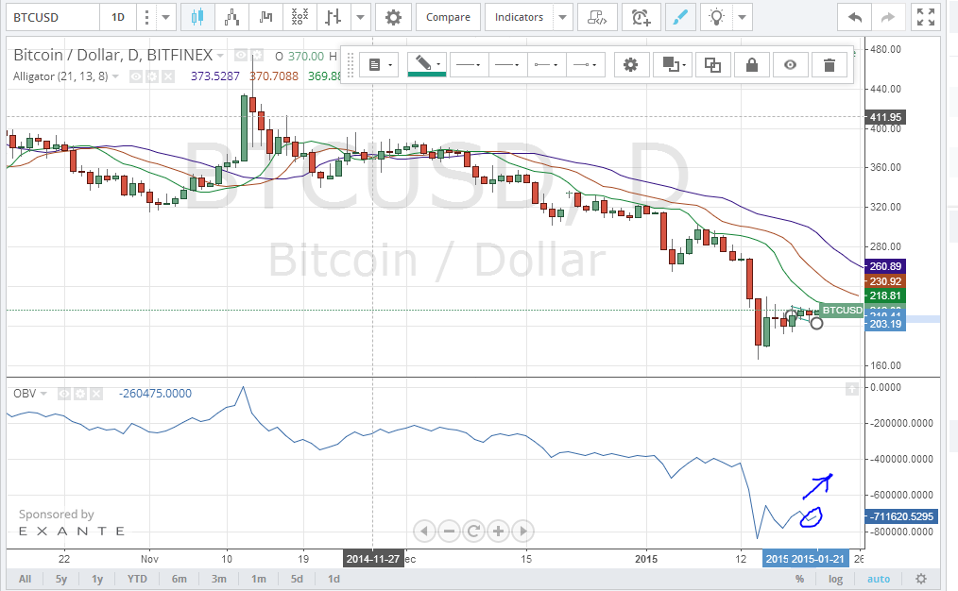This screenshot has width=958, height=591.
Task: Enter fullscreen chart mode
Action: (924, 17)
